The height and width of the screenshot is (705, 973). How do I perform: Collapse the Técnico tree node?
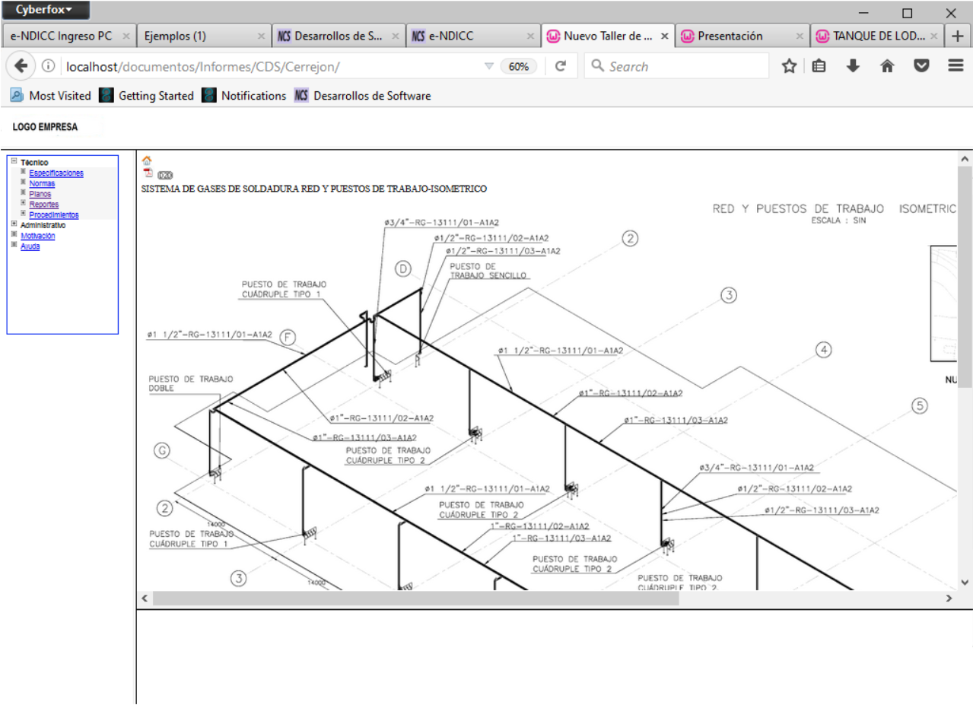point(14,161)
